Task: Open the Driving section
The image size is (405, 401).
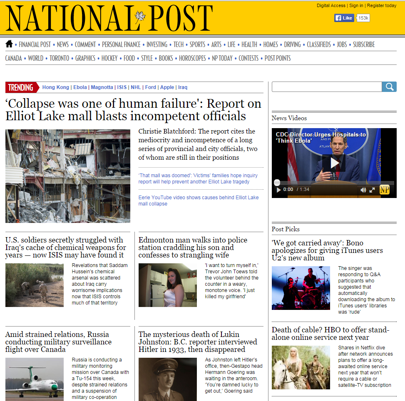Action: tap(292, 45)
